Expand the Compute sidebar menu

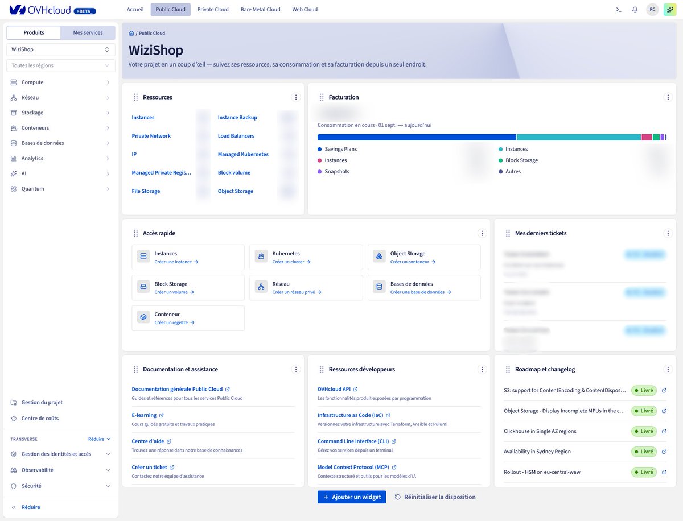pos(60,82)
